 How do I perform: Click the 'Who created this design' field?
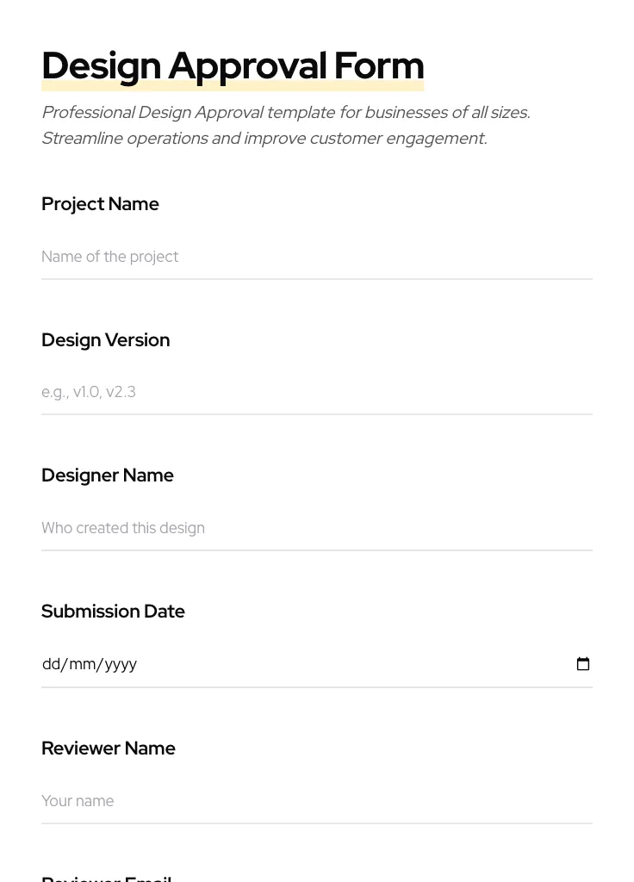click(x=123, y=528)
